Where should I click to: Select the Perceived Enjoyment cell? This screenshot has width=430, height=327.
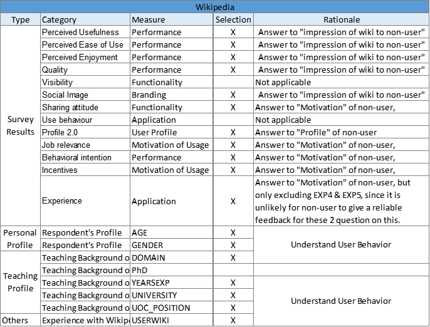click(x=85, y=57)
